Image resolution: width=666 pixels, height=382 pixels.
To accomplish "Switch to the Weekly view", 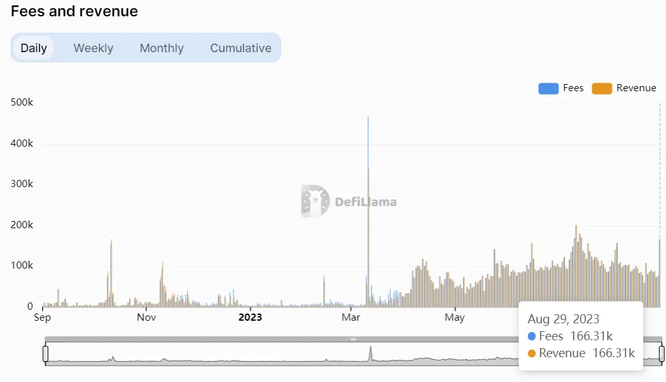I will click(x=93, y=48).
